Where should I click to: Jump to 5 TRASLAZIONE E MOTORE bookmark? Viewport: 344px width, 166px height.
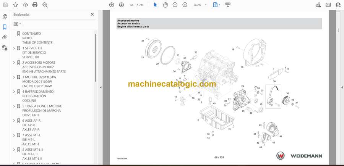click(x=42, y=110)
